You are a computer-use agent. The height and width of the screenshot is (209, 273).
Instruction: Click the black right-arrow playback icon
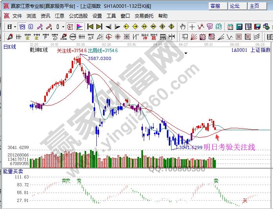[117, 27]
